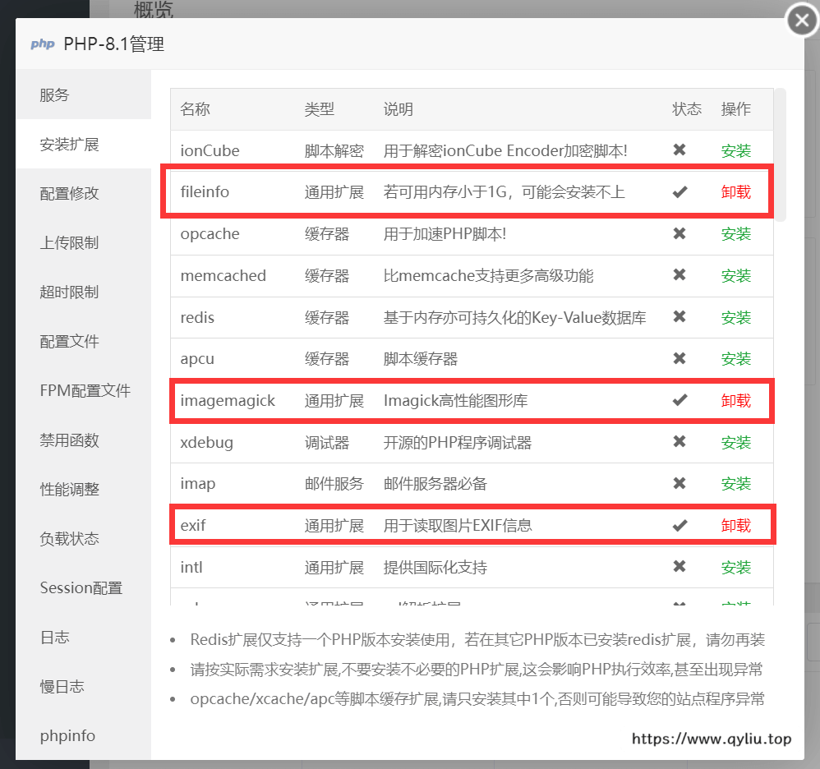
Task: Open the 服务 tab in sidebar
Action: click(55, 95)
